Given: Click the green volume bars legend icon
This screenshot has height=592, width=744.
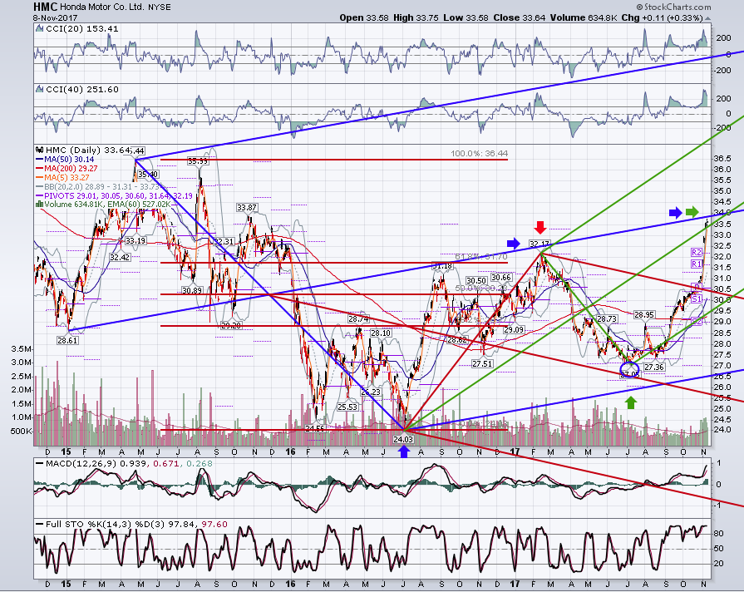Looking at the screenshot, I should (x=40, y=205).
